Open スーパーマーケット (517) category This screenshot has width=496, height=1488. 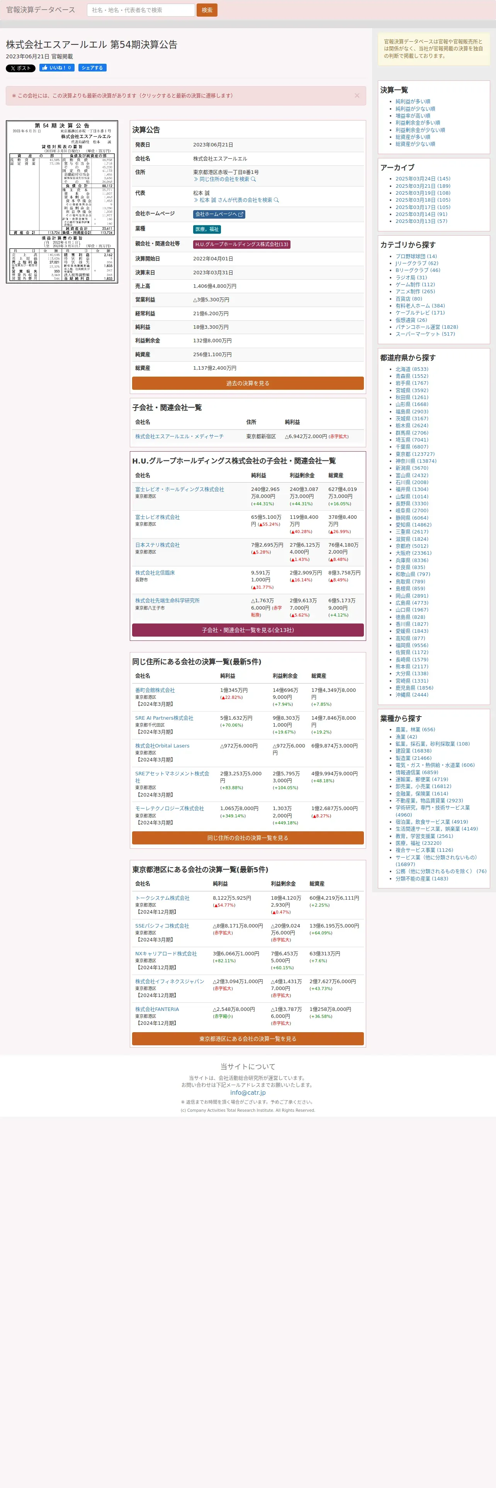click(x=425, y=334)
